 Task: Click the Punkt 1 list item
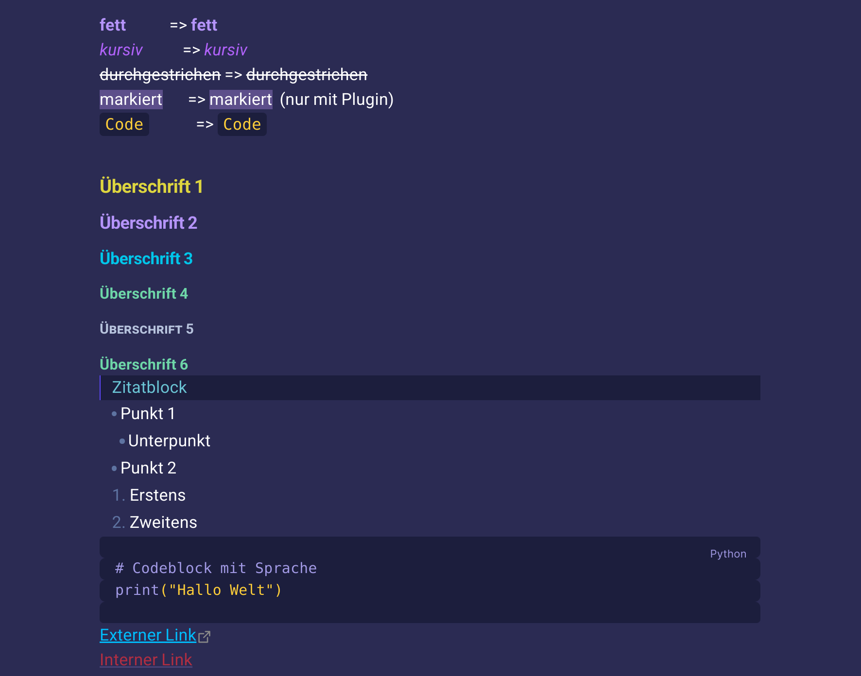click(x=148, y=414)
